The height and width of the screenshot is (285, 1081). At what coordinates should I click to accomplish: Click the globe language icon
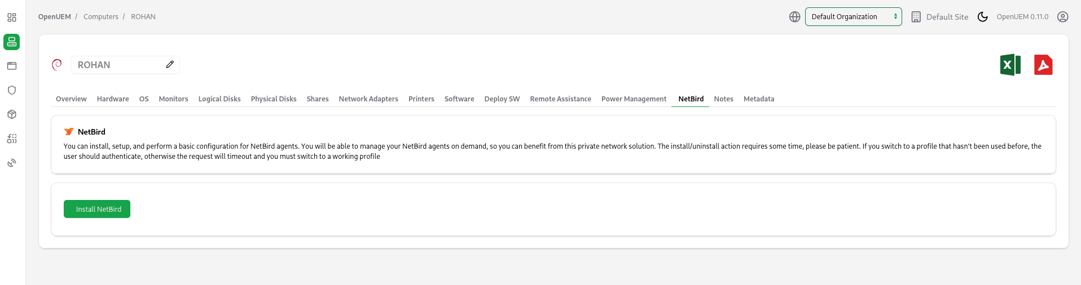(794, 17)
